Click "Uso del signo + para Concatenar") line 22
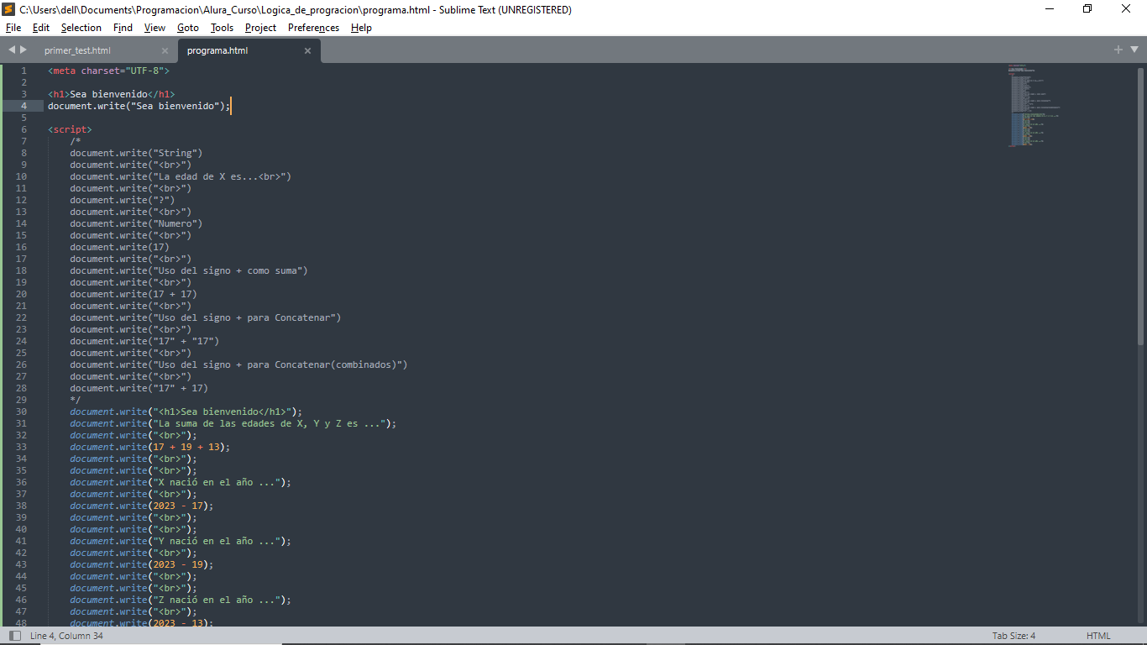1147x645 pixels. (x=205, y=317)
